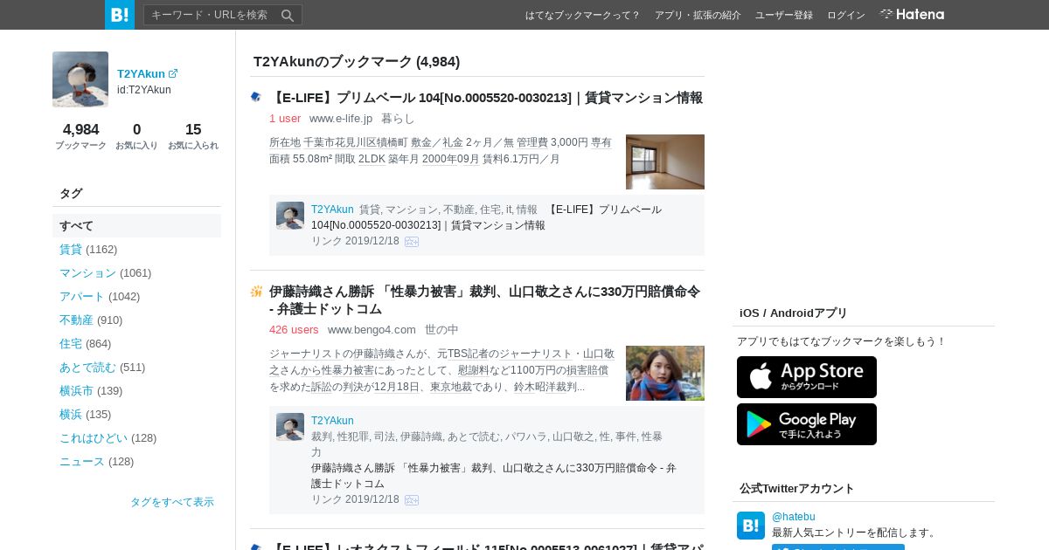1049x550 pixels.
Task: Go to ユーザー登録
Action: [784, 15]
